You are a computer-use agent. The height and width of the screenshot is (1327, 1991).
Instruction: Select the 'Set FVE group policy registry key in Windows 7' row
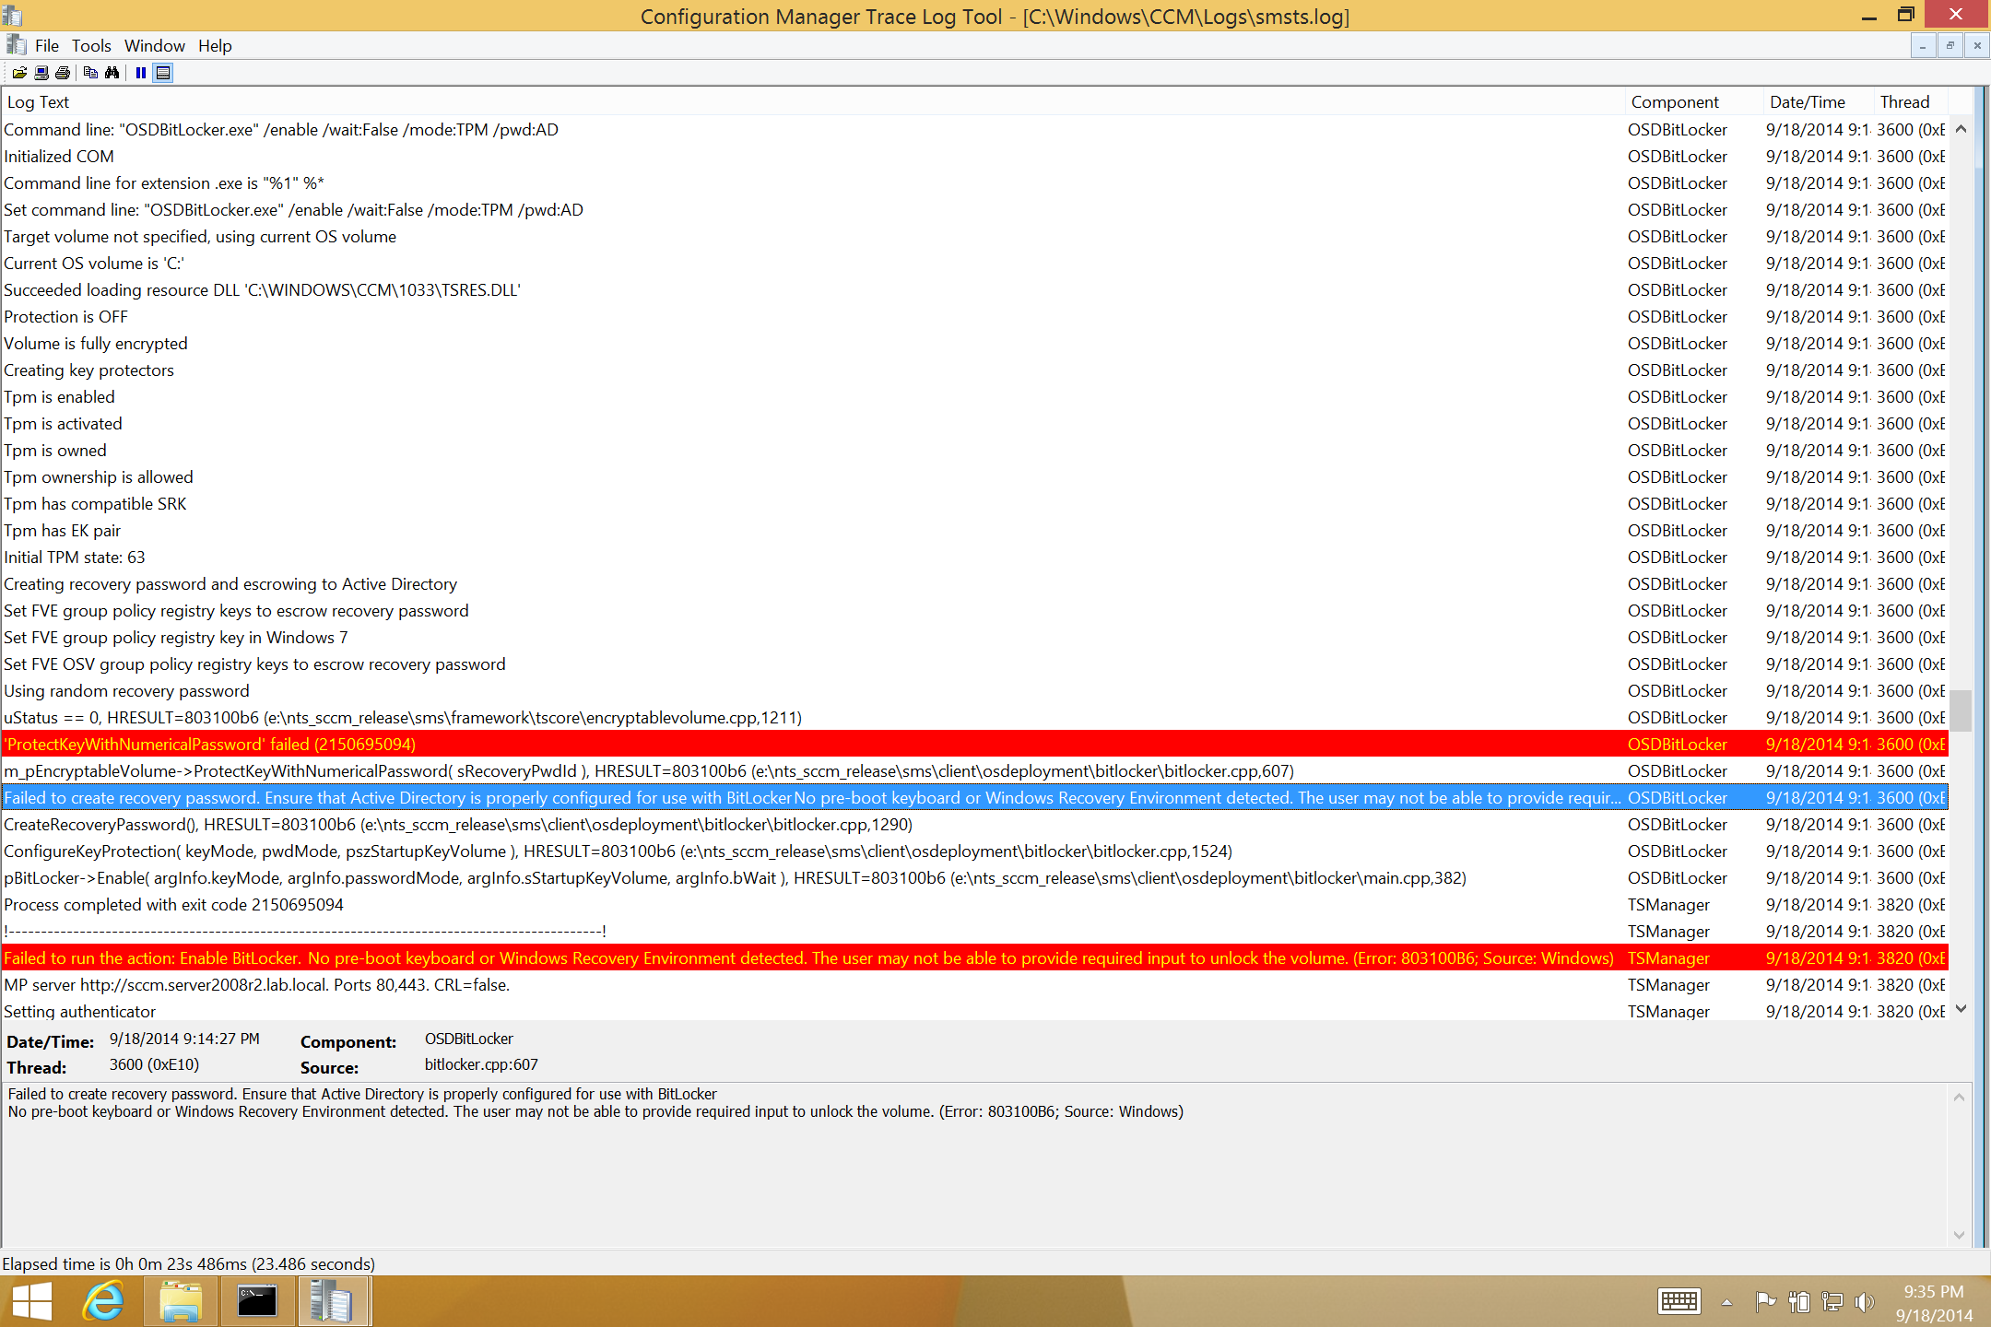tap(974, 637)
